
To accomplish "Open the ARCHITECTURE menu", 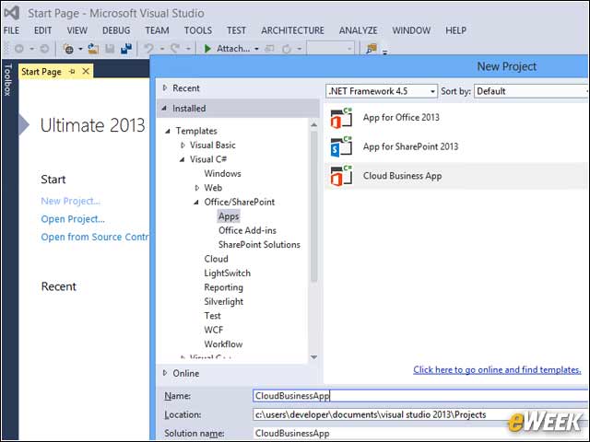I will [x=292, y=30].
